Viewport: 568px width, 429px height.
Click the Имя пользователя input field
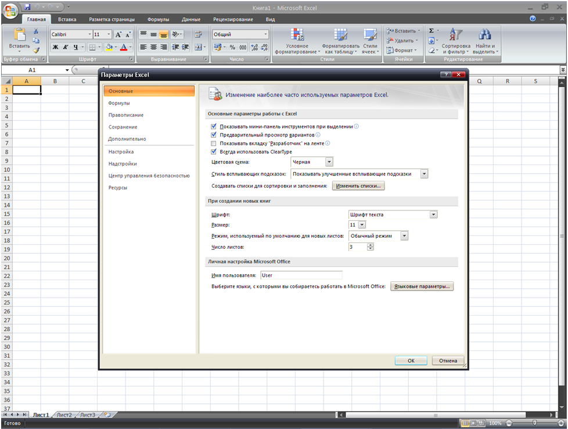pyautogui.click(x=301, y=275)
